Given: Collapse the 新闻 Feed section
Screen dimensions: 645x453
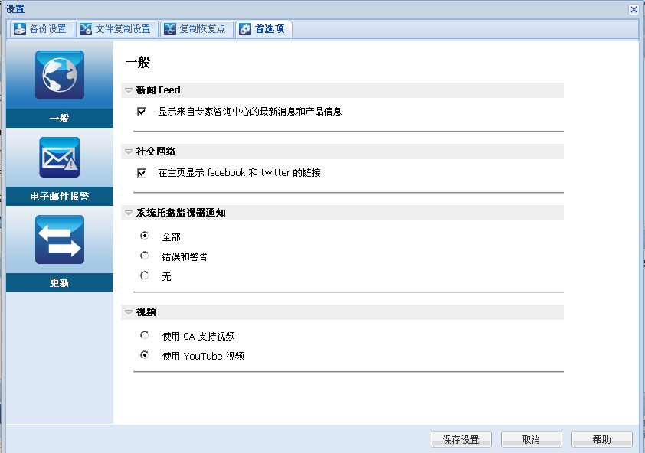Looking at the screenshot, I should [x=127, y=90].
